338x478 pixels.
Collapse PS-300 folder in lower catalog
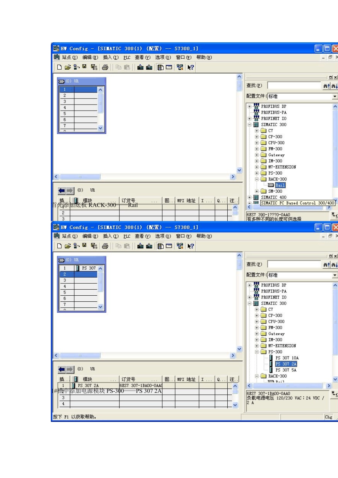click(257, 352)
